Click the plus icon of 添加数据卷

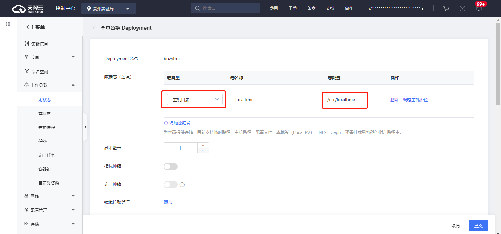coord(166,123)
